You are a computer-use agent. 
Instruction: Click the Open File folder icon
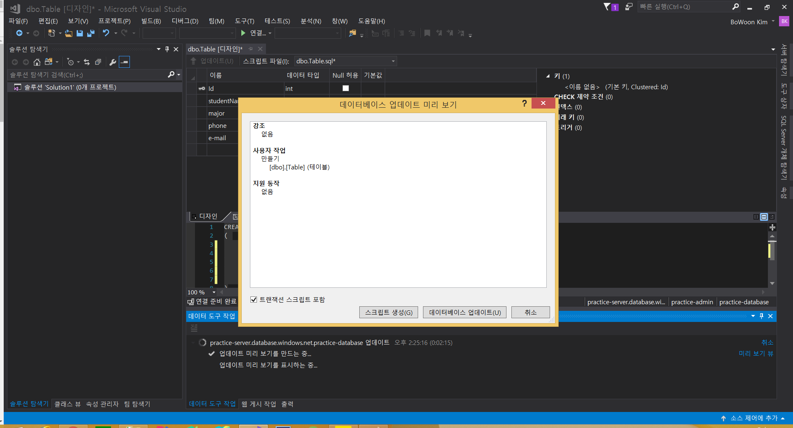click(69, 33)
